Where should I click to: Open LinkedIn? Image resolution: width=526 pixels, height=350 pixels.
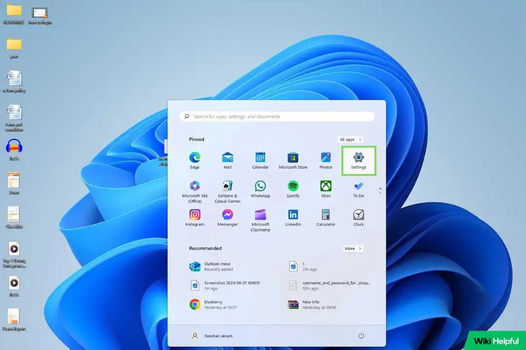tap(293, 218)
